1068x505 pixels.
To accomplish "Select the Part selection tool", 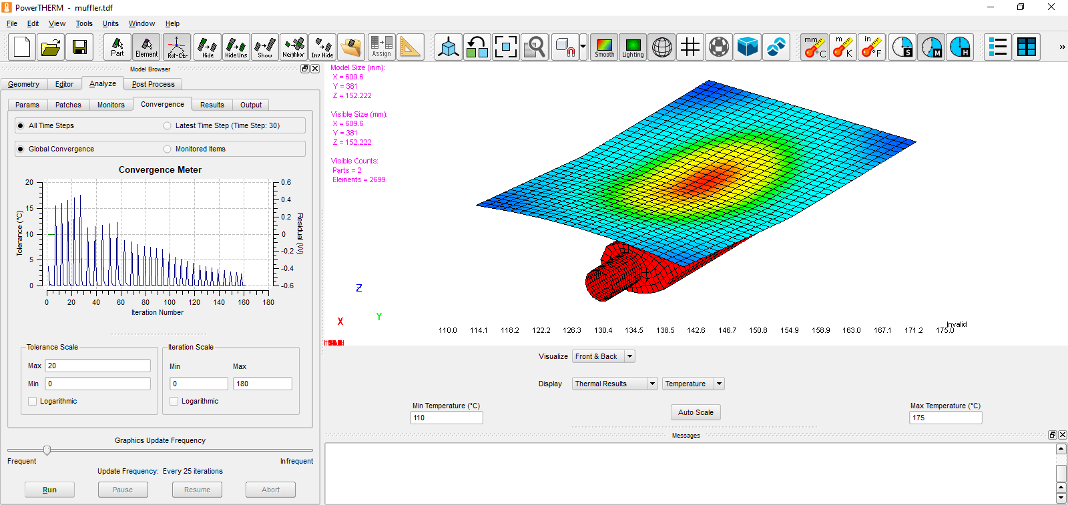I will [117, 47].
